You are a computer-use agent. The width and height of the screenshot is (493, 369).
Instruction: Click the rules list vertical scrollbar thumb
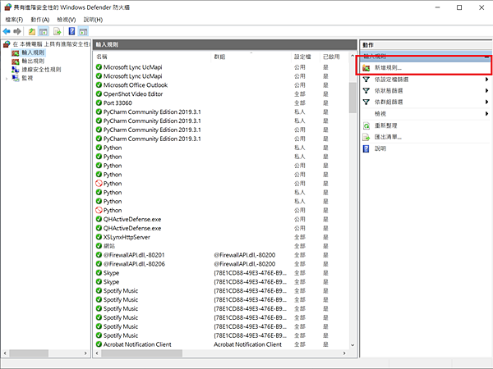352,98
